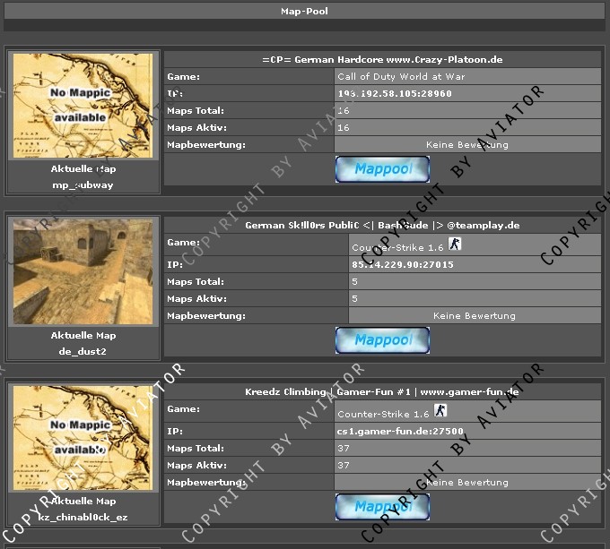Select the 'Call of Duty World at War' value
This screenshot has width=610, height=549.
pos(401,76)
